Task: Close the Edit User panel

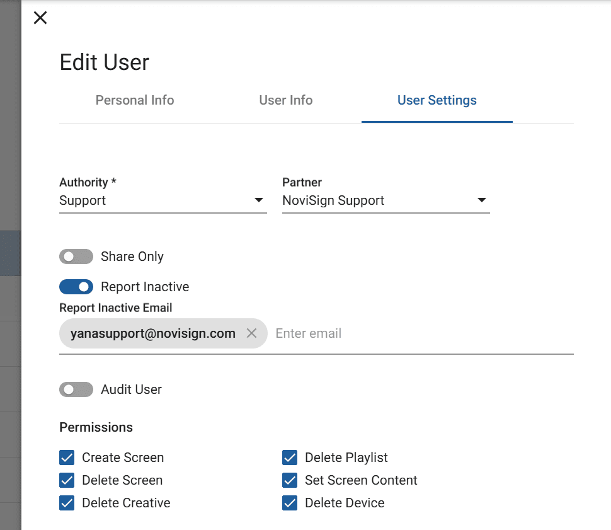Action: (40, 18)
